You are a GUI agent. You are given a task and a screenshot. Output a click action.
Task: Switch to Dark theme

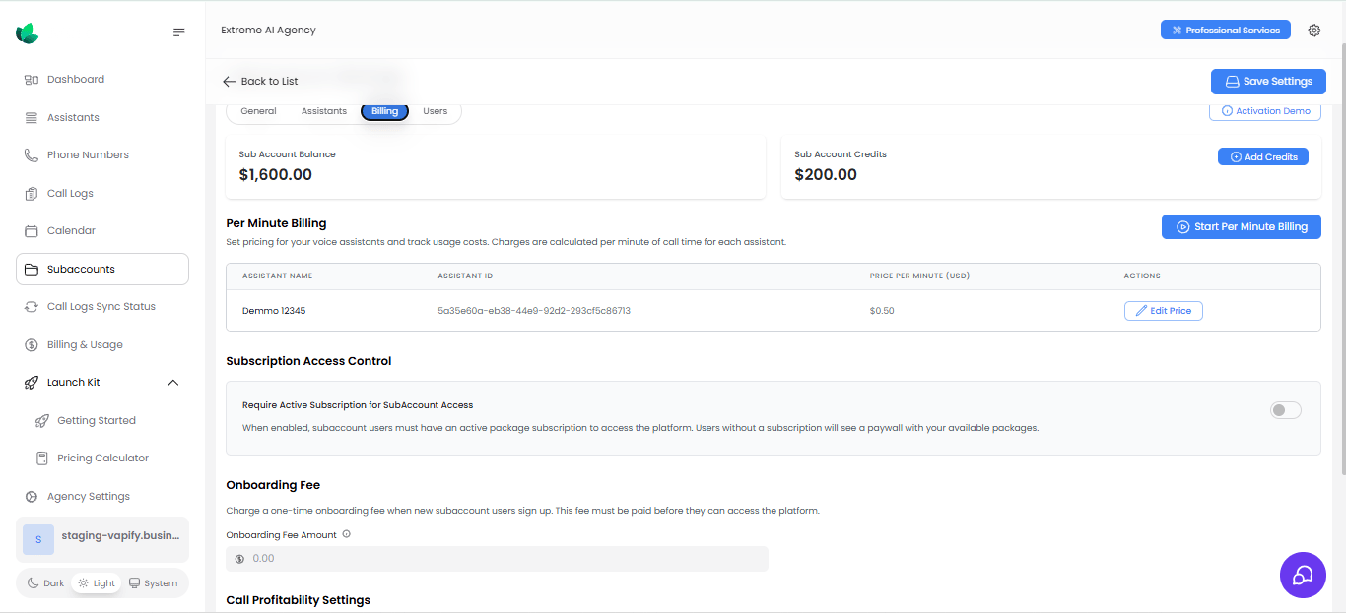pyautogui.click(x=45, y=583)
